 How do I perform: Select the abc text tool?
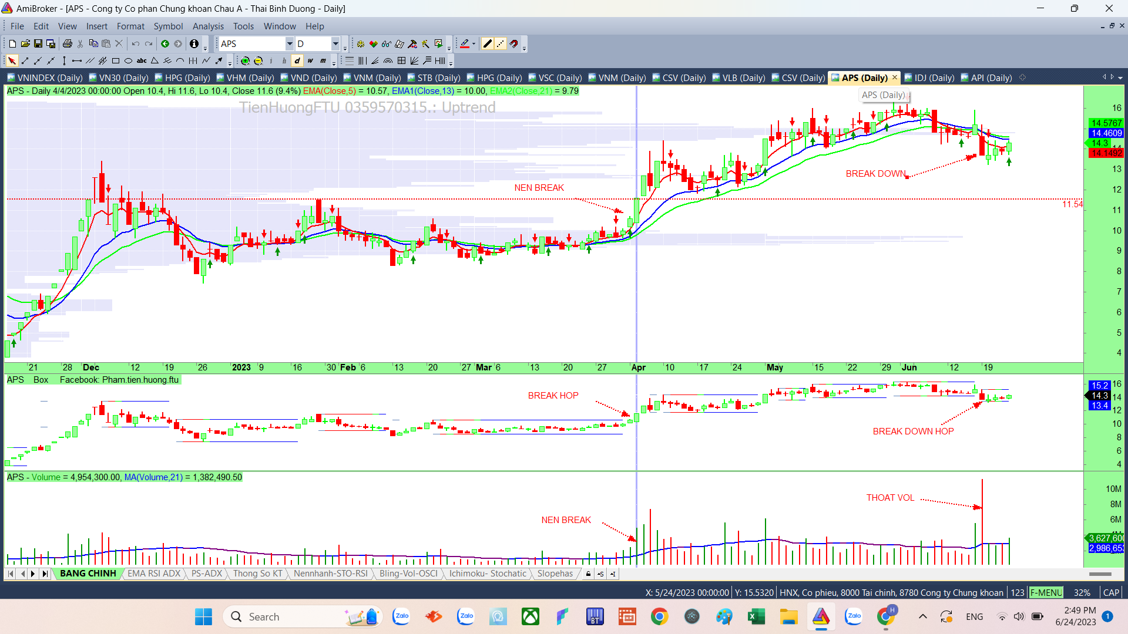click(142, 60)
